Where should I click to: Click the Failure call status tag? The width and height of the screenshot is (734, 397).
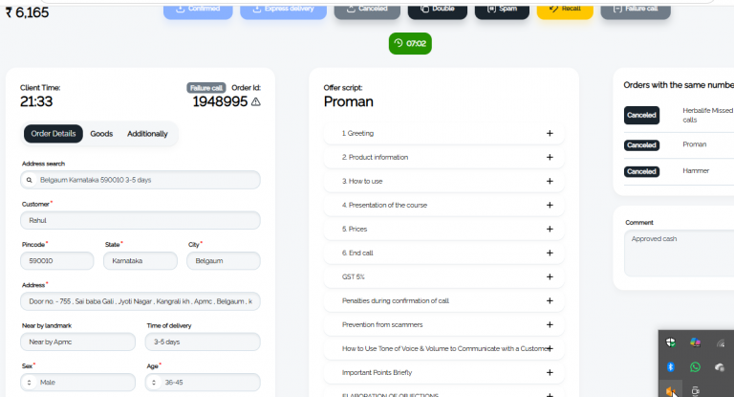[x=206, y=88]
